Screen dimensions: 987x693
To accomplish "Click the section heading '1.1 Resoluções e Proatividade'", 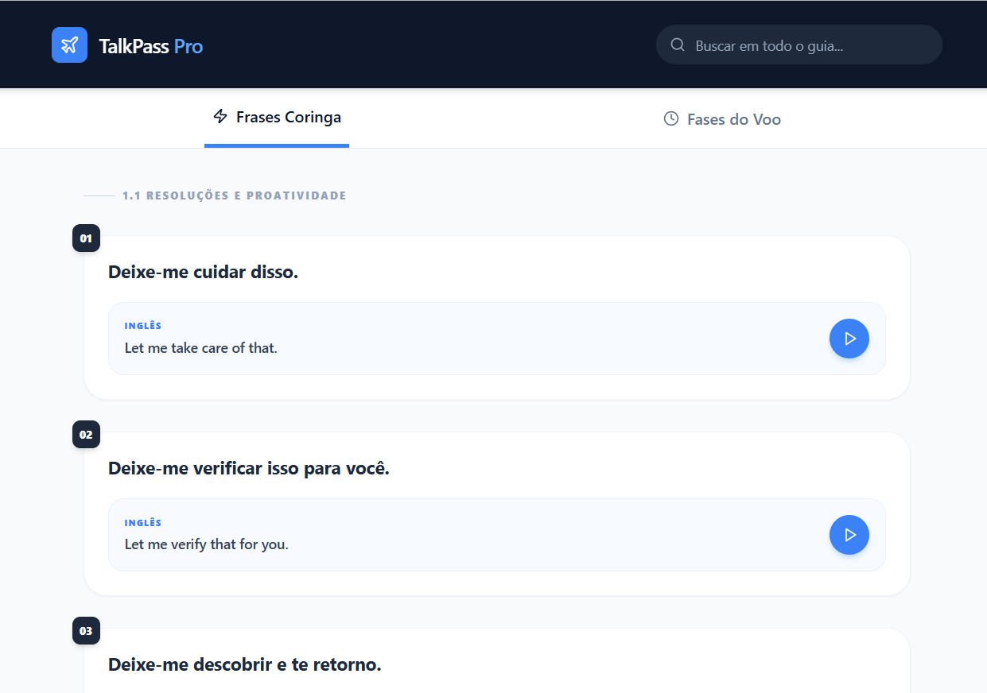I will [235, 196].
